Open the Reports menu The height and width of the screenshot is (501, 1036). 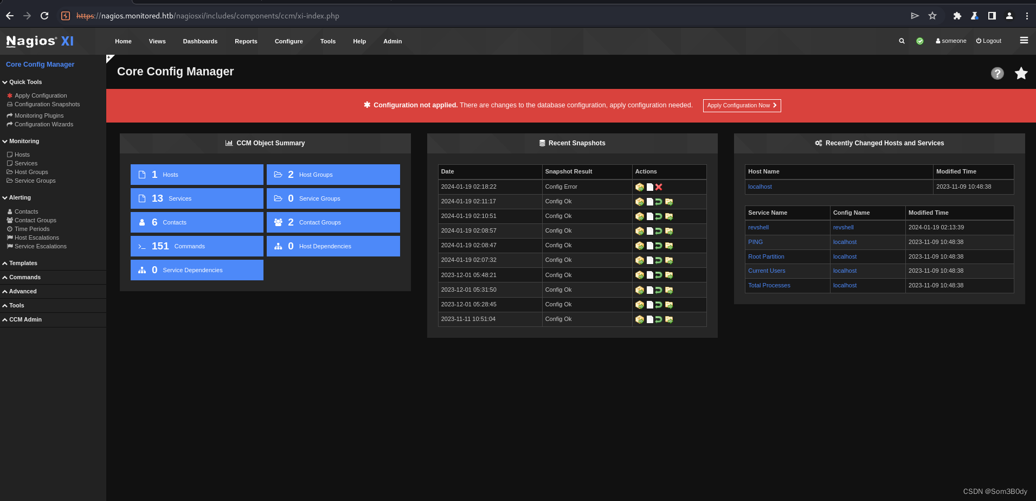[x=246, y=41]
